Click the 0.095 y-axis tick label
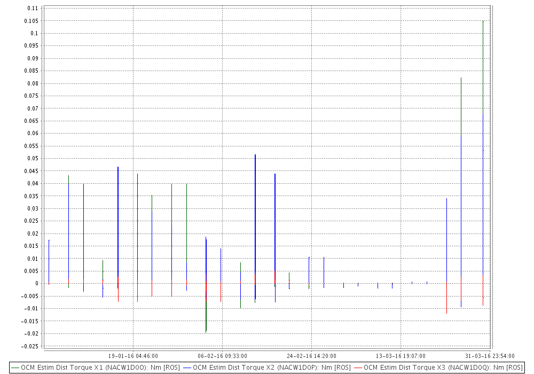 [x=32, y=45]
